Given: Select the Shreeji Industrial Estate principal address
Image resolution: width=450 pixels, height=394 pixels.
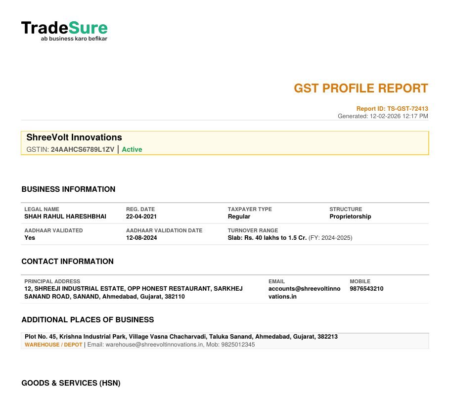Looking at the screenshot, I should [134, 293].
